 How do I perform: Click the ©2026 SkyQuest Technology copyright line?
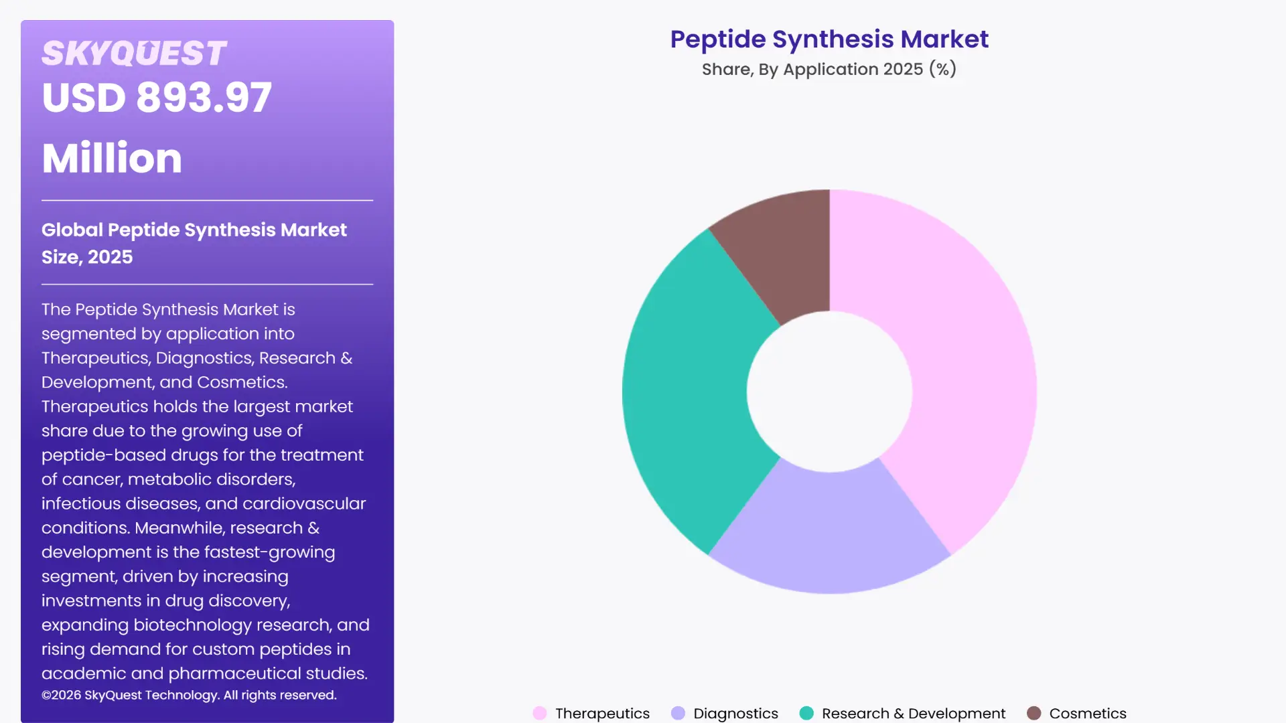[x=189, y=695]
